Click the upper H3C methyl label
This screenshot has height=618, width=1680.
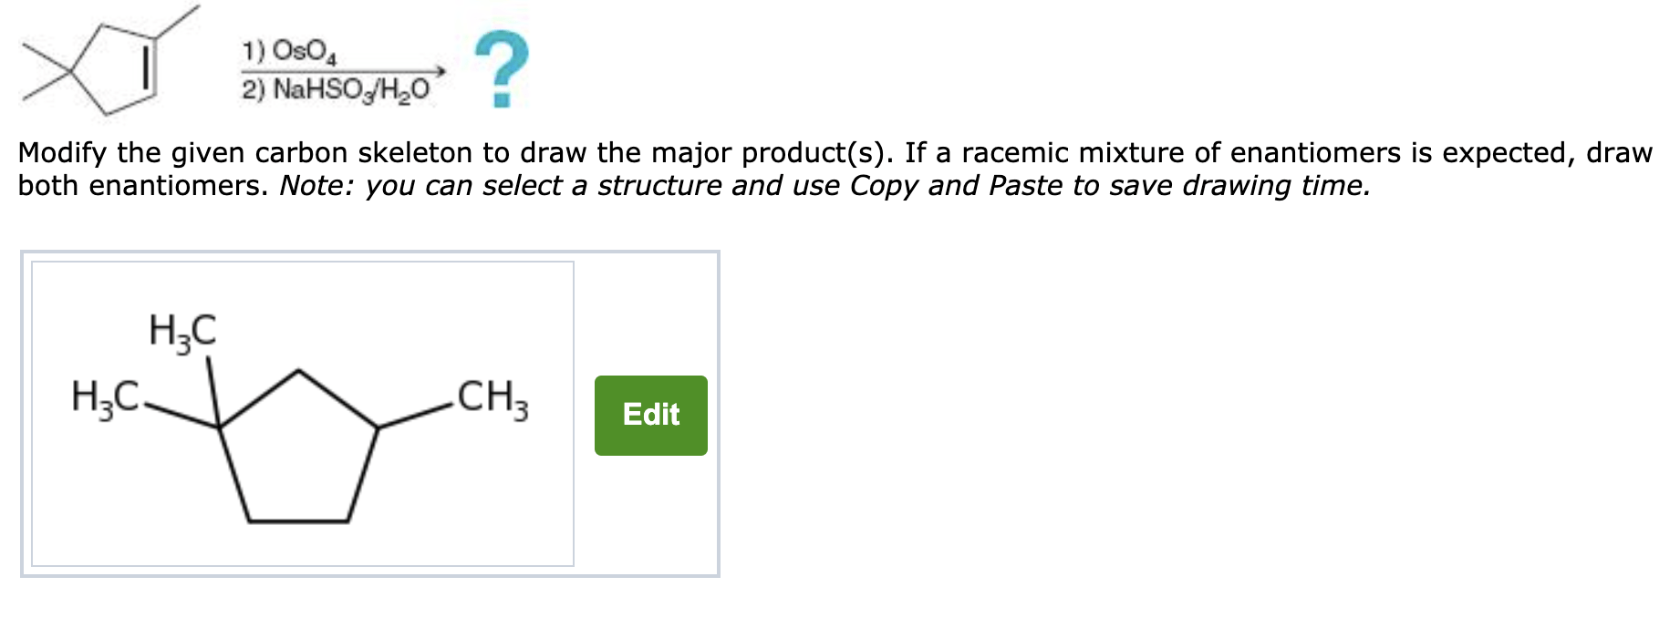(x=182, y=330)
